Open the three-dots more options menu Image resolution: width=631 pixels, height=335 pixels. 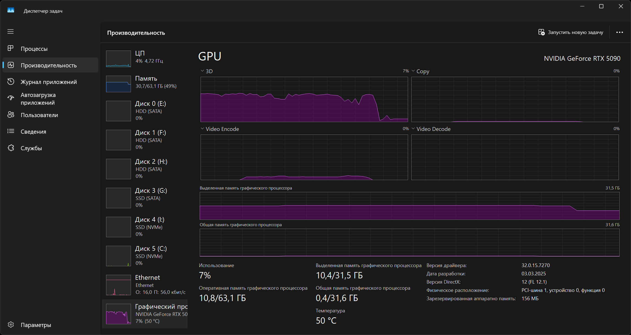(x=619, y=32)
